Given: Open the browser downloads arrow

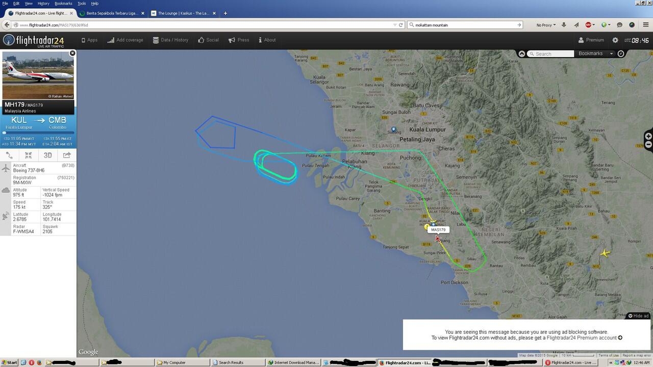Looking at the screenshot, I should (x=564, y=25).
